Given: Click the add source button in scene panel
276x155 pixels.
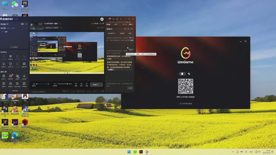Looking at the screenshot, I should (14, 47).
